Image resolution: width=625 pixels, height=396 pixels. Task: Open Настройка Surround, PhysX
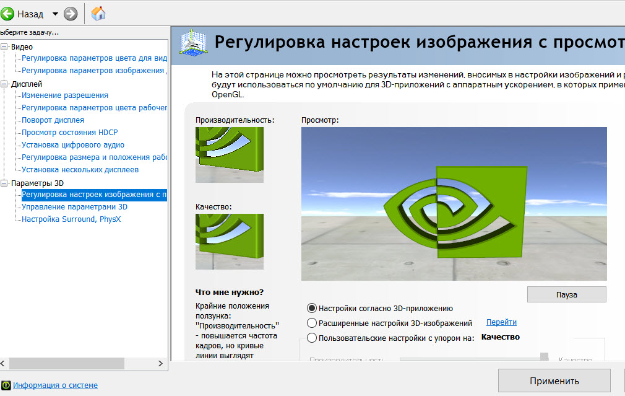pyautogui.click(x=71, y=219)
